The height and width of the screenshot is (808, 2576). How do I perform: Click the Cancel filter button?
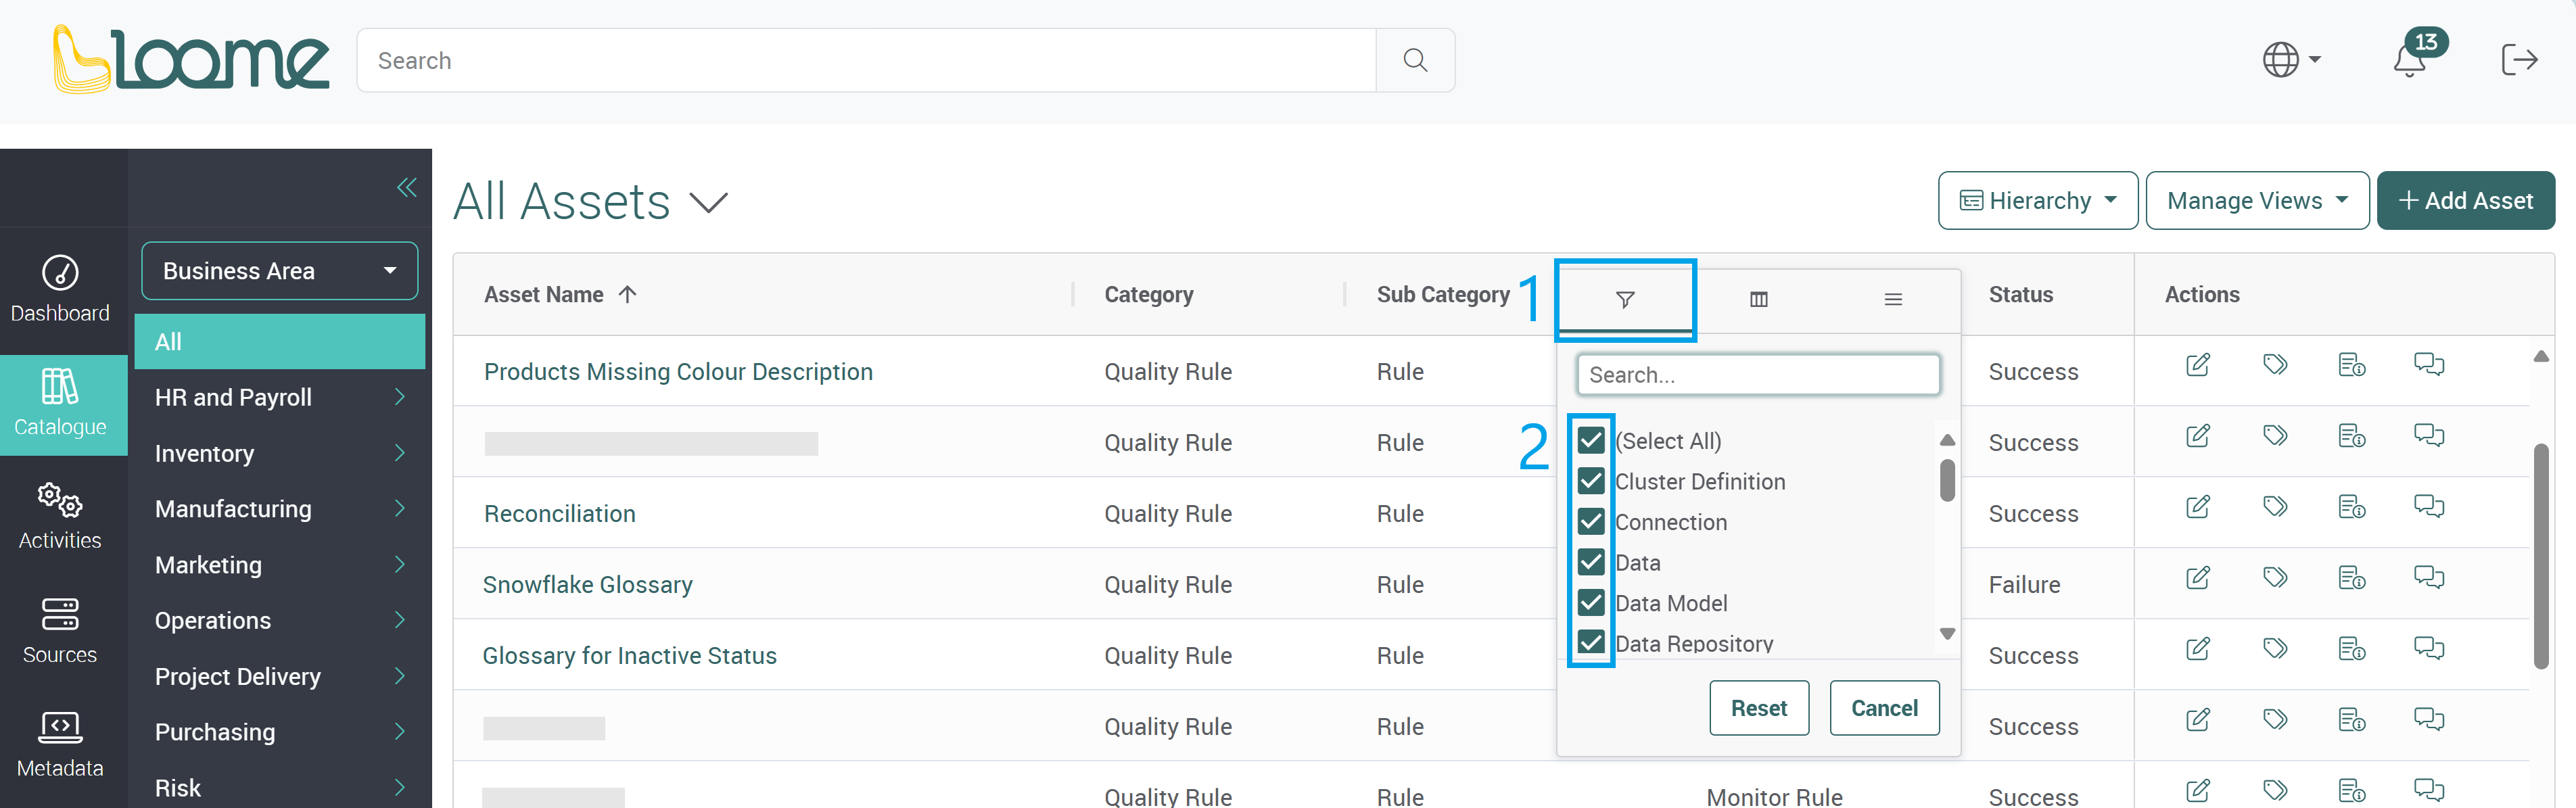(1884, 708)
